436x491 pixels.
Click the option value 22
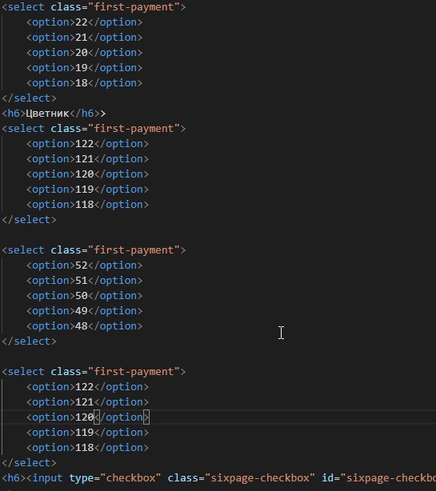point(82,22)
